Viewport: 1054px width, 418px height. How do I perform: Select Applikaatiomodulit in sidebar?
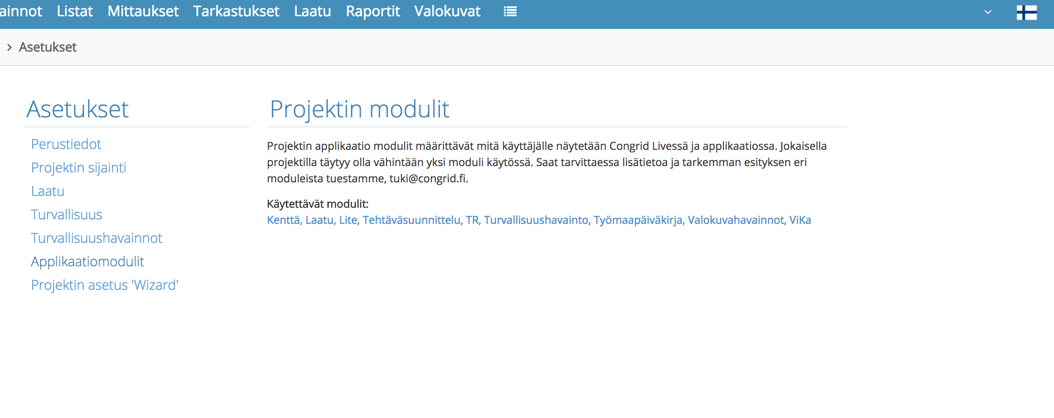[x=87, y=261]
